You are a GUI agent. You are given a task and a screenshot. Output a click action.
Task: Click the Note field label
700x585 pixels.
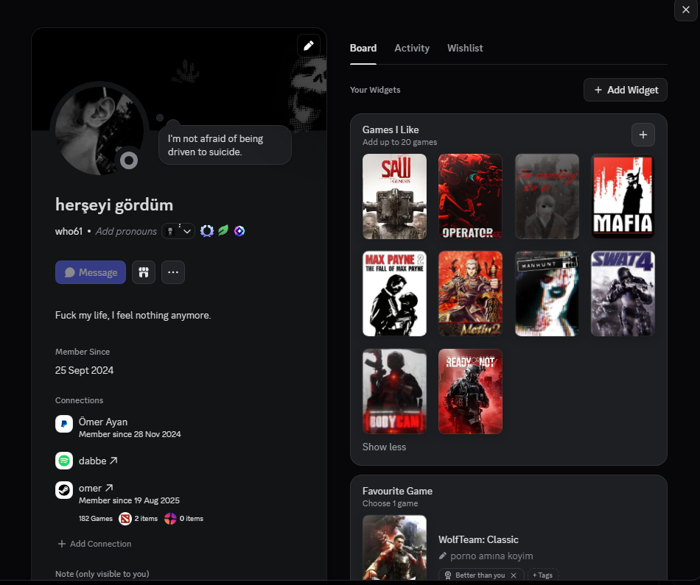(x=102, y=574)
